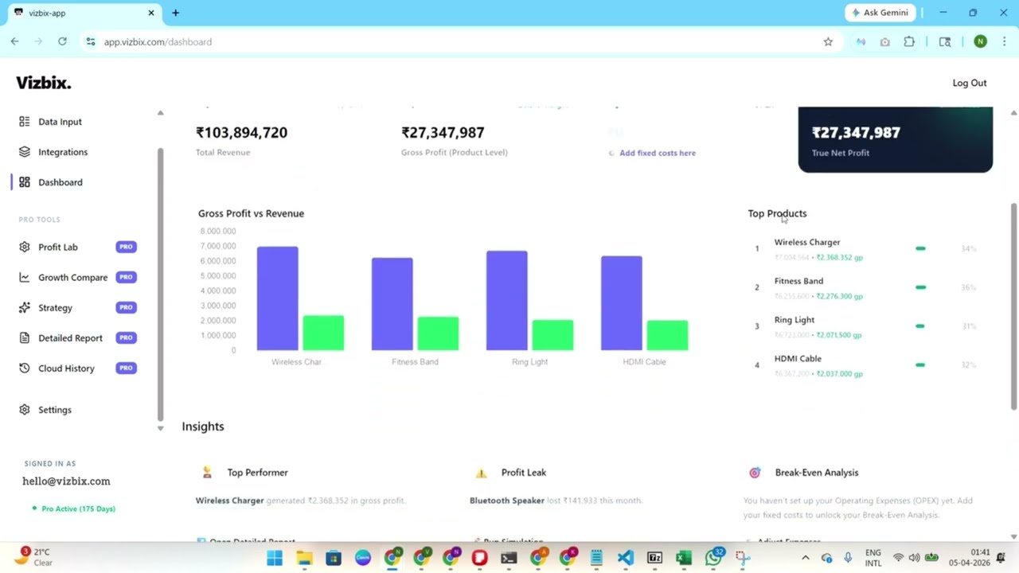
Task: Open Settings gear icon in sidebar
Action: [25, 410]
